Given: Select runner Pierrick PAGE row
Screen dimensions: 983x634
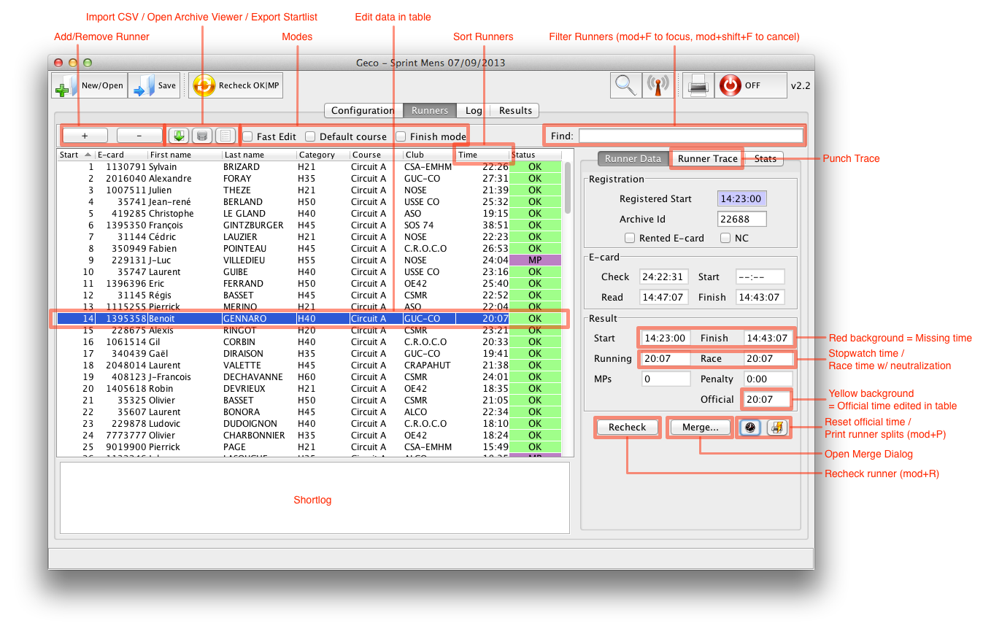Looking at the screenshot, I should pos(309,446).
